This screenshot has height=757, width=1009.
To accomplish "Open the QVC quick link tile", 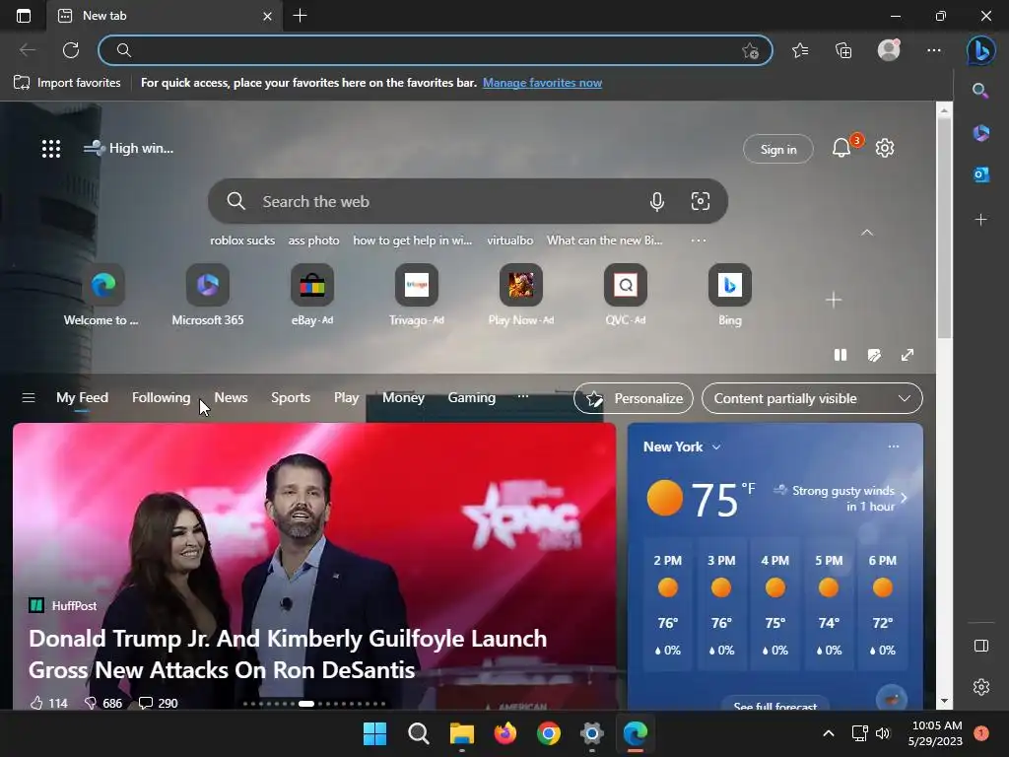I will tap(626, 296).
